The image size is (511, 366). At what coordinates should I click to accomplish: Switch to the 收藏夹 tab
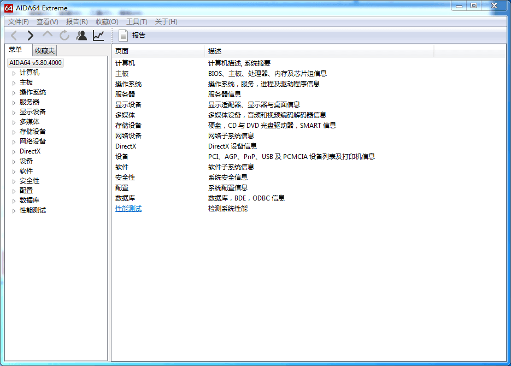(x=45, y=51)
